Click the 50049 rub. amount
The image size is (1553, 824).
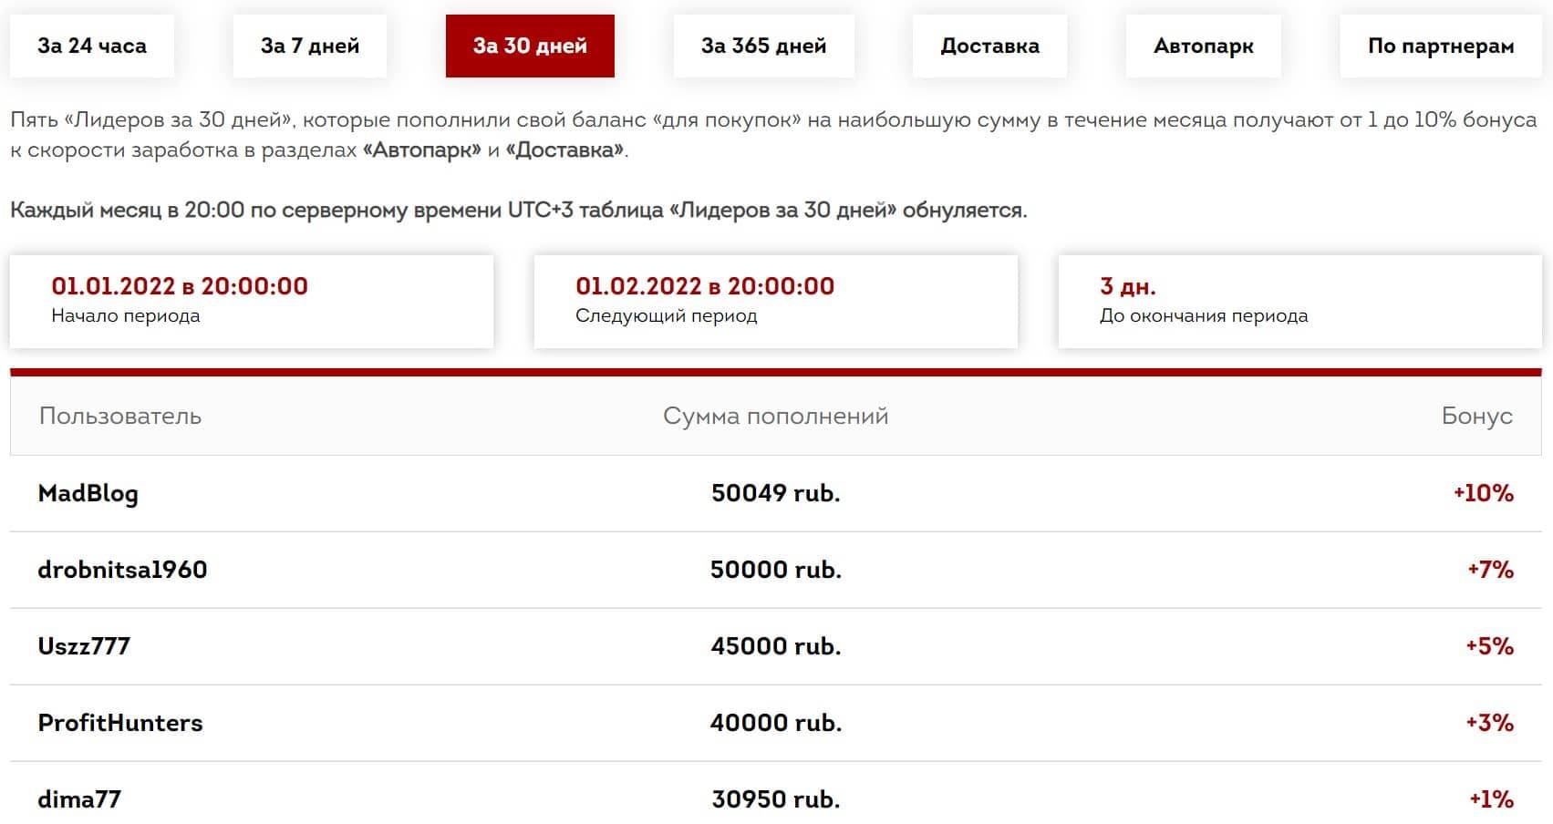click(776, 493)
